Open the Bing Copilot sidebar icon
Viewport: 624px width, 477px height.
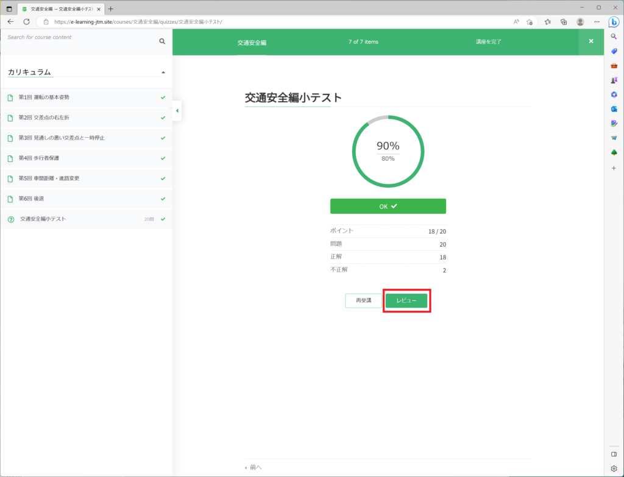[x=614, y=23]
